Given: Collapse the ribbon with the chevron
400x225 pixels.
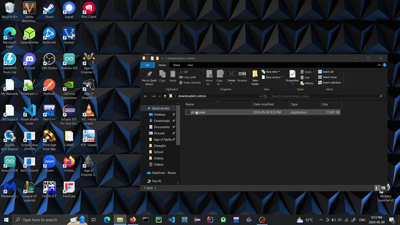Looking at the screenshot, I should [379, 65].
